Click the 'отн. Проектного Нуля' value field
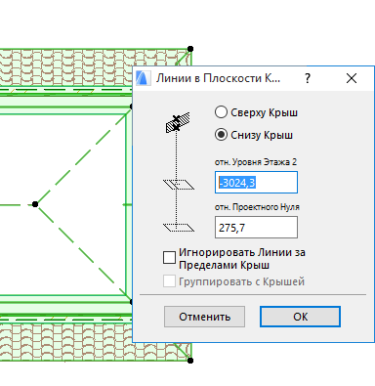 pyautogui.click(x=256, y=228)
